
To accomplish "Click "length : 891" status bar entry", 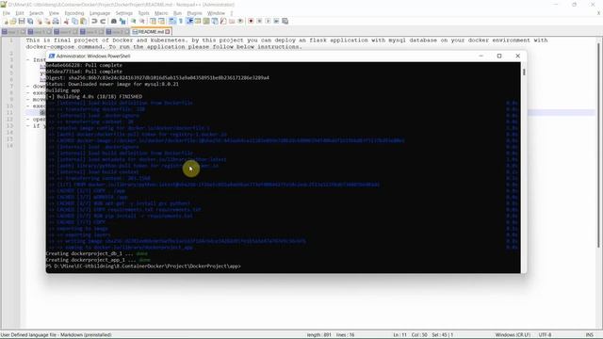I will click(x=318, y=335).
